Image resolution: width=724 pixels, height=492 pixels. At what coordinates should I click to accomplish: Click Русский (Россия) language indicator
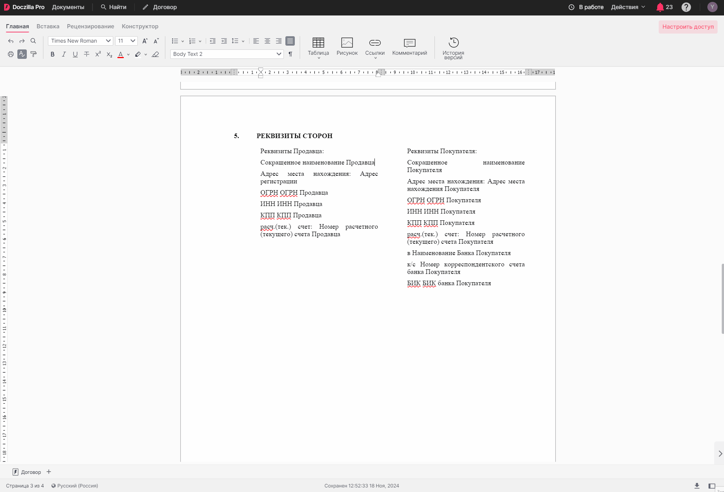(x=75, y=486)
